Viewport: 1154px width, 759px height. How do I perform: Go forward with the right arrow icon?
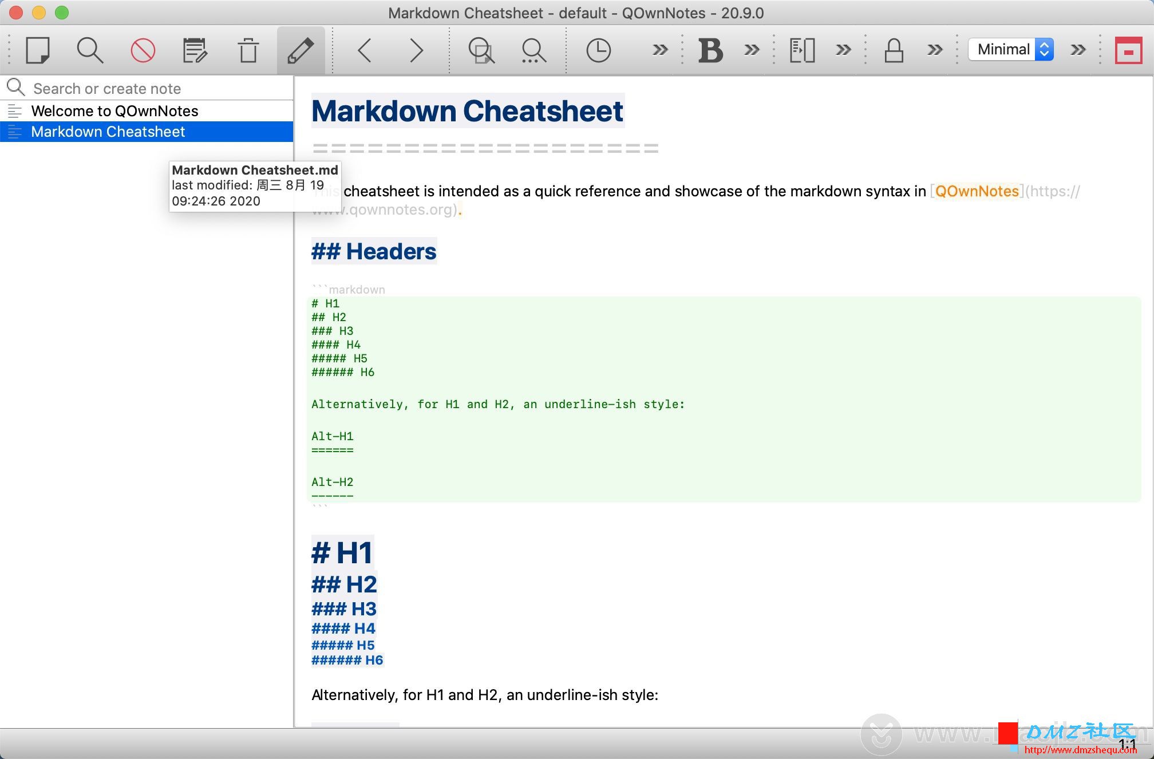tap(416, 50)
